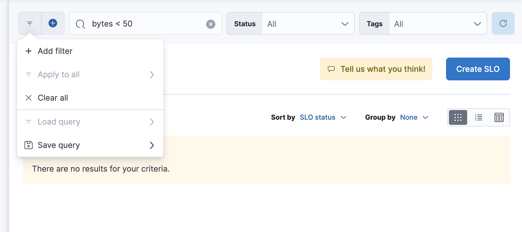
Task: Switch to list view
Action: pyautogui.click(x=479, y=117)
